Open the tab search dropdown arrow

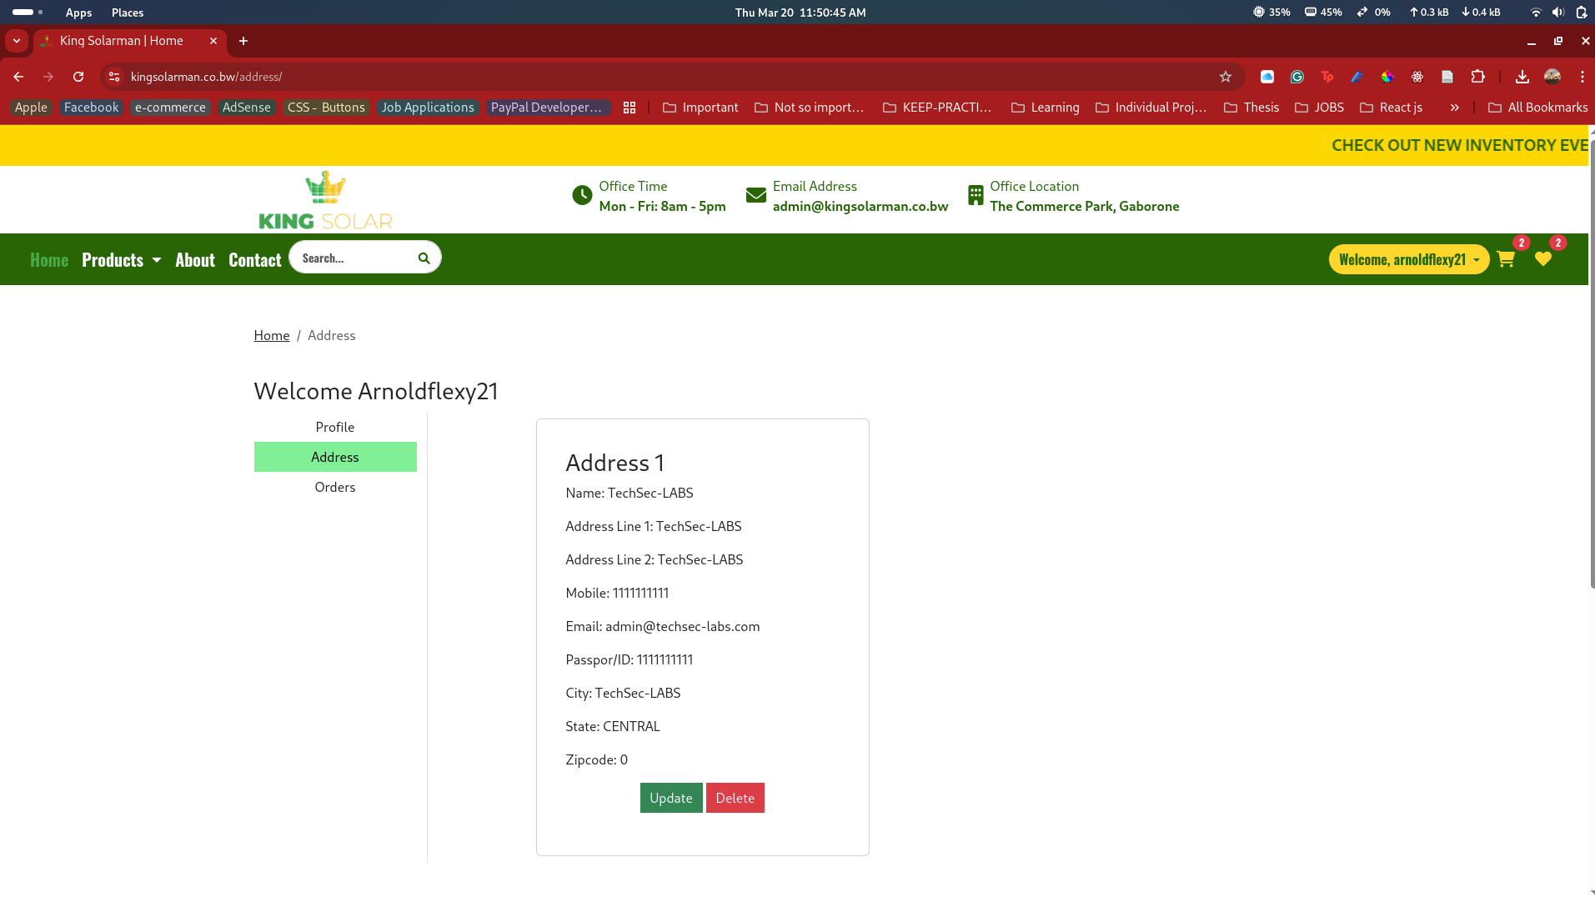click(17, 41)
